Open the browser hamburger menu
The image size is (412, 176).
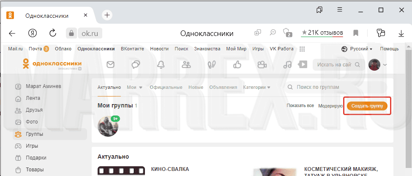point(340,10)
